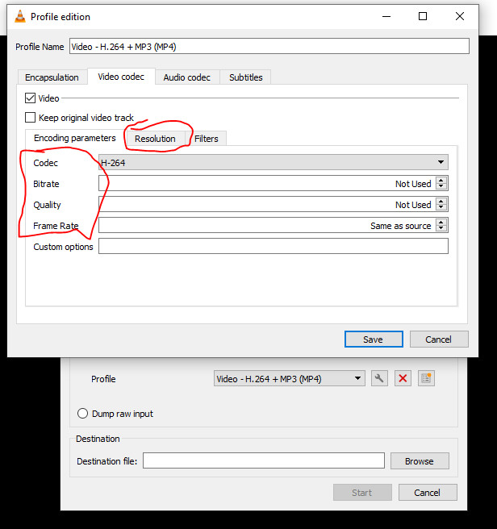Click Browse to choose destination file
The height and width of the screenshot is (529, 497).
pos(419,461)
